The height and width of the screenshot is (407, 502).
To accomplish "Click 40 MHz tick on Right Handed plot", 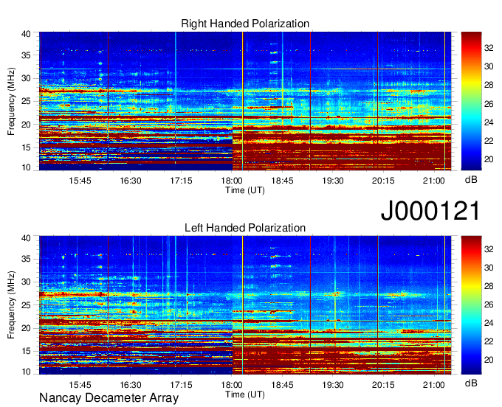I will pos(26,34).
